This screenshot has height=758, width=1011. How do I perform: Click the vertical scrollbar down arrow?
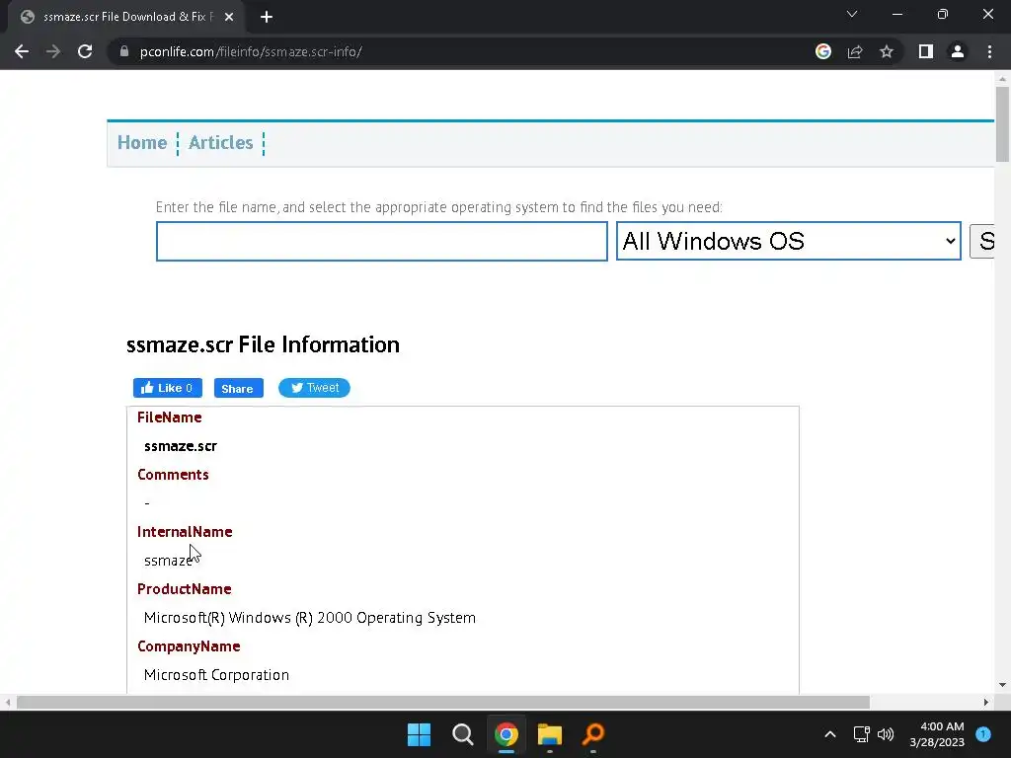pyautogui.click(x=1002, y=685)
